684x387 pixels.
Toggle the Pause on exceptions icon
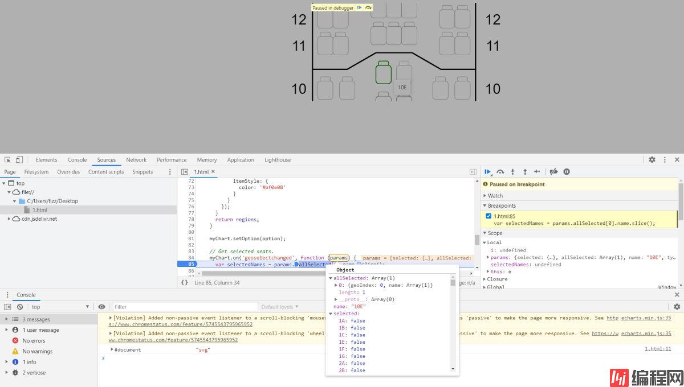(567, 172)
